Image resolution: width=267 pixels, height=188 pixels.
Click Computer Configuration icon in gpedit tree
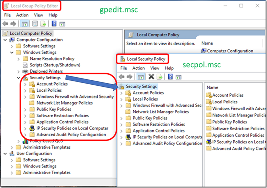point(12,40)
